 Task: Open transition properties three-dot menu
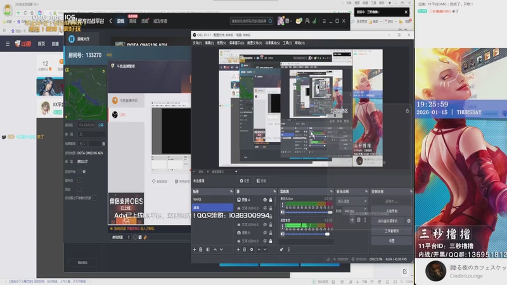(x=365, y=220)
